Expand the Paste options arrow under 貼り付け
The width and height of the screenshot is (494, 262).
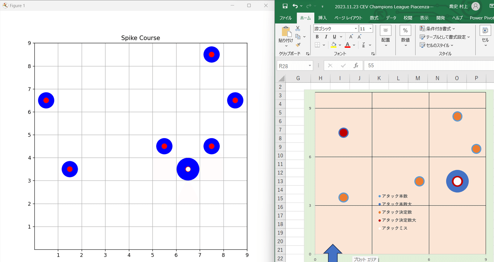tap(286, 46)
